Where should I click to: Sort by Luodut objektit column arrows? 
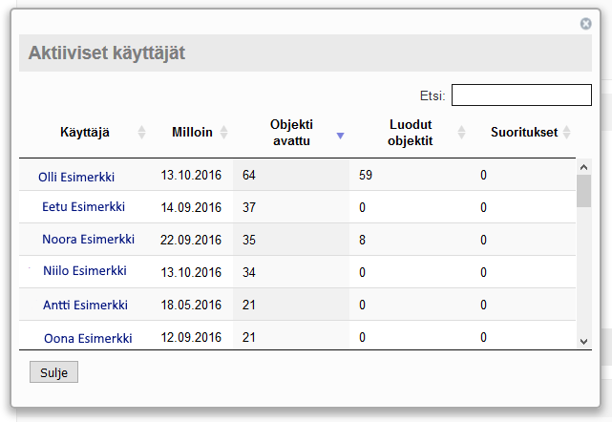click(x=461, y=133)
